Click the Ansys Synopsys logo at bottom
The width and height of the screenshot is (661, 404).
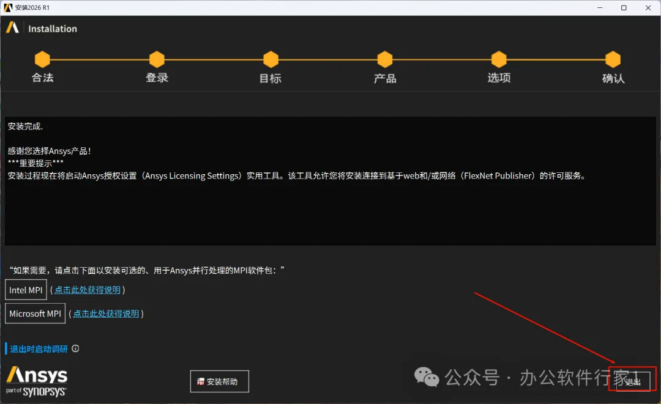tap(37, 381)
